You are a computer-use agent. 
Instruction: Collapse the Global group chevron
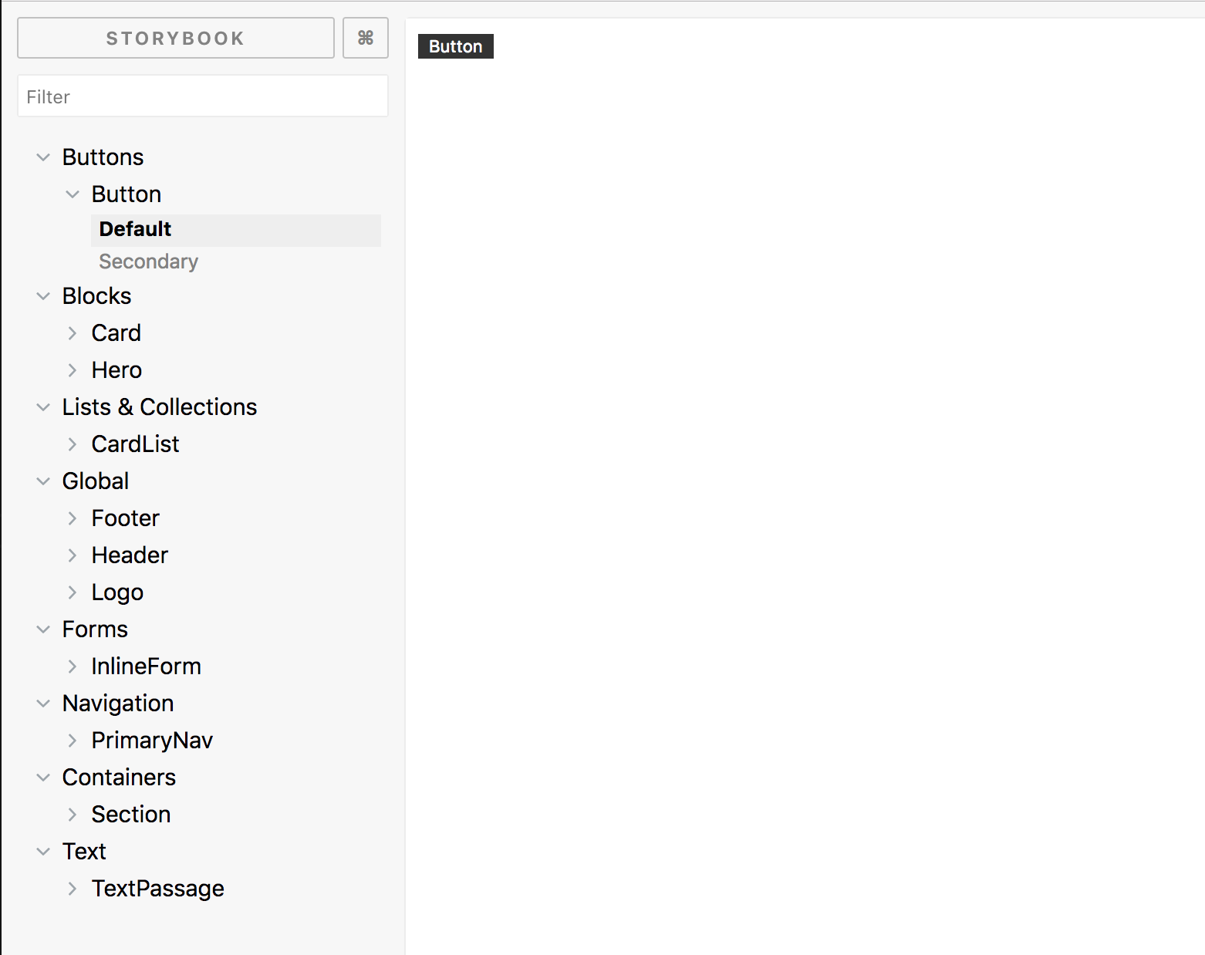[43, 481]
